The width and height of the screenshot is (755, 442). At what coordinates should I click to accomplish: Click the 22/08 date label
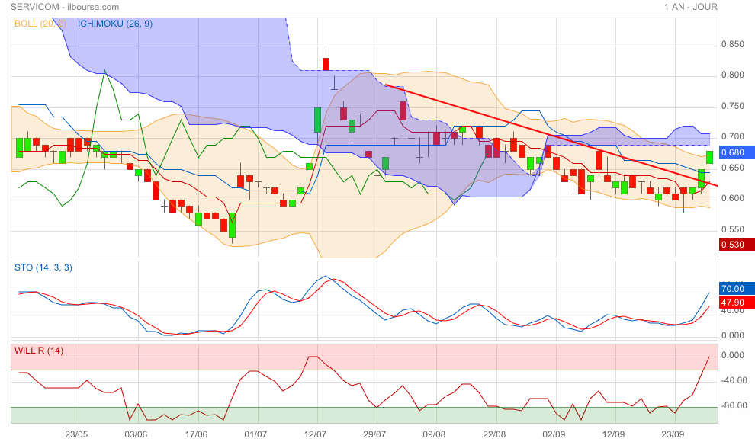click(x=494, y=434)
